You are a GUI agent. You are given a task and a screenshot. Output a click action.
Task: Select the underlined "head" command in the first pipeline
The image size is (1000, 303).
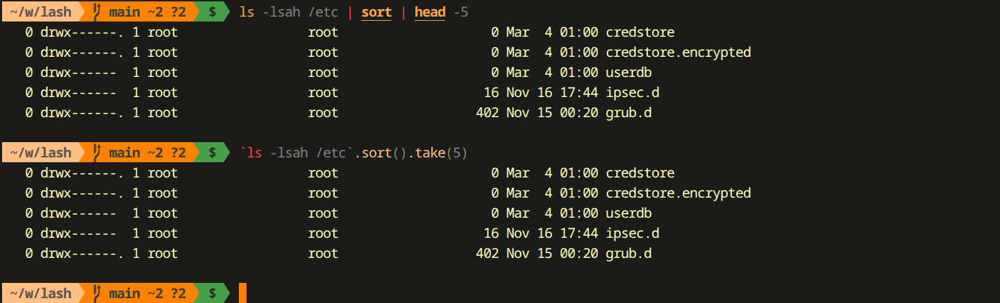[430, 12]
